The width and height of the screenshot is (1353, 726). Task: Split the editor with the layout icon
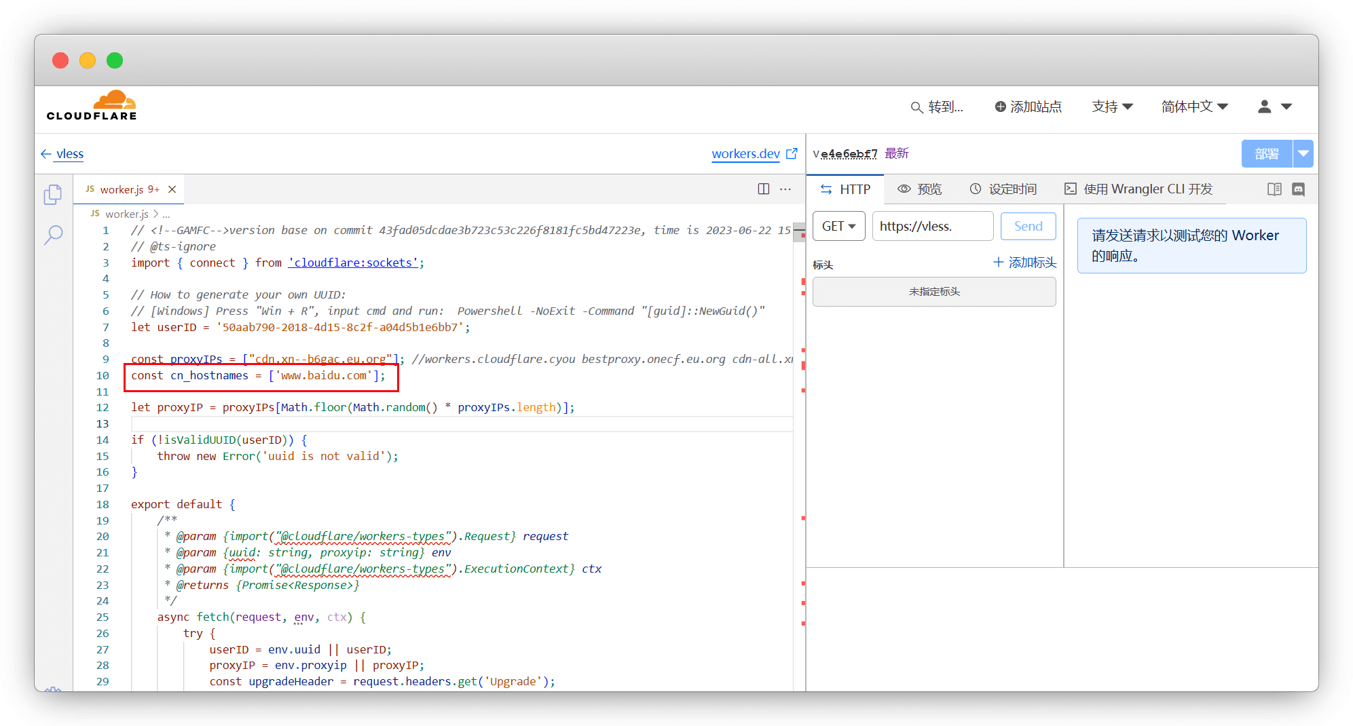point(764,189)
